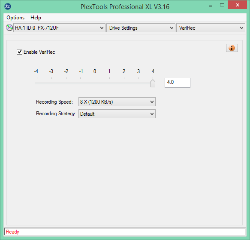This screenshot has height=240, width=250.
Task: Open the Help menu
Action: coord(36,18)
